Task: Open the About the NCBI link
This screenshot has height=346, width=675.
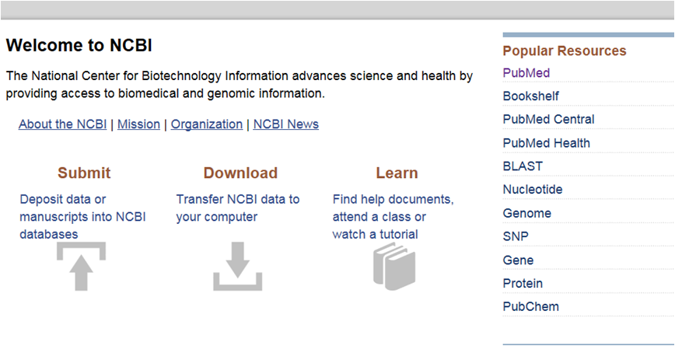Action: coord(62,124)
